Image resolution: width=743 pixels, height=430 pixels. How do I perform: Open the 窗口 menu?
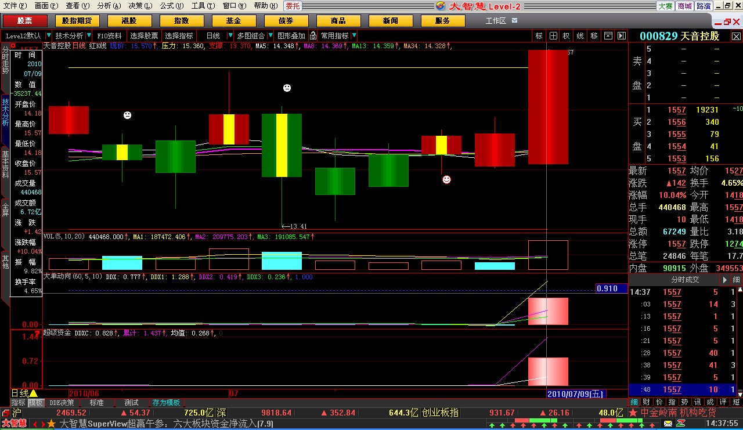tap(234, 6)
